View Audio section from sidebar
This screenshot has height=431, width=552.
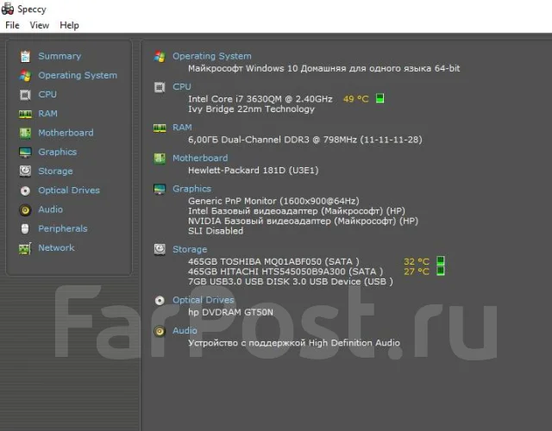click(x=50, y=209)
